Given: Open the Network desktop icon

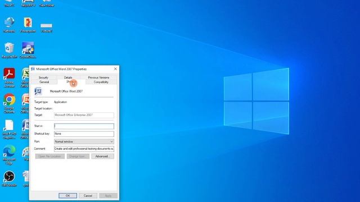Looking at the screenshot, I should [9, 25].
